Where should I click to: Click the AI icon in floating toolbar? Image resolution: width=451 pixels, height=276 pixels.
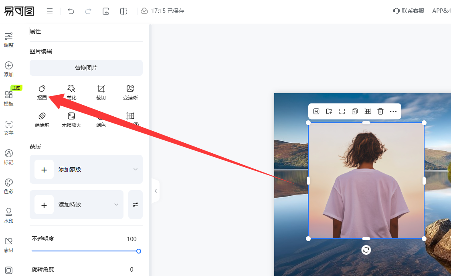click(x=316, y=112)
